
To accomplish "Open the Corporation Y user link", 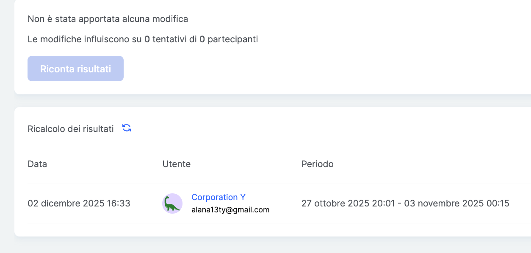I will 218,197.
